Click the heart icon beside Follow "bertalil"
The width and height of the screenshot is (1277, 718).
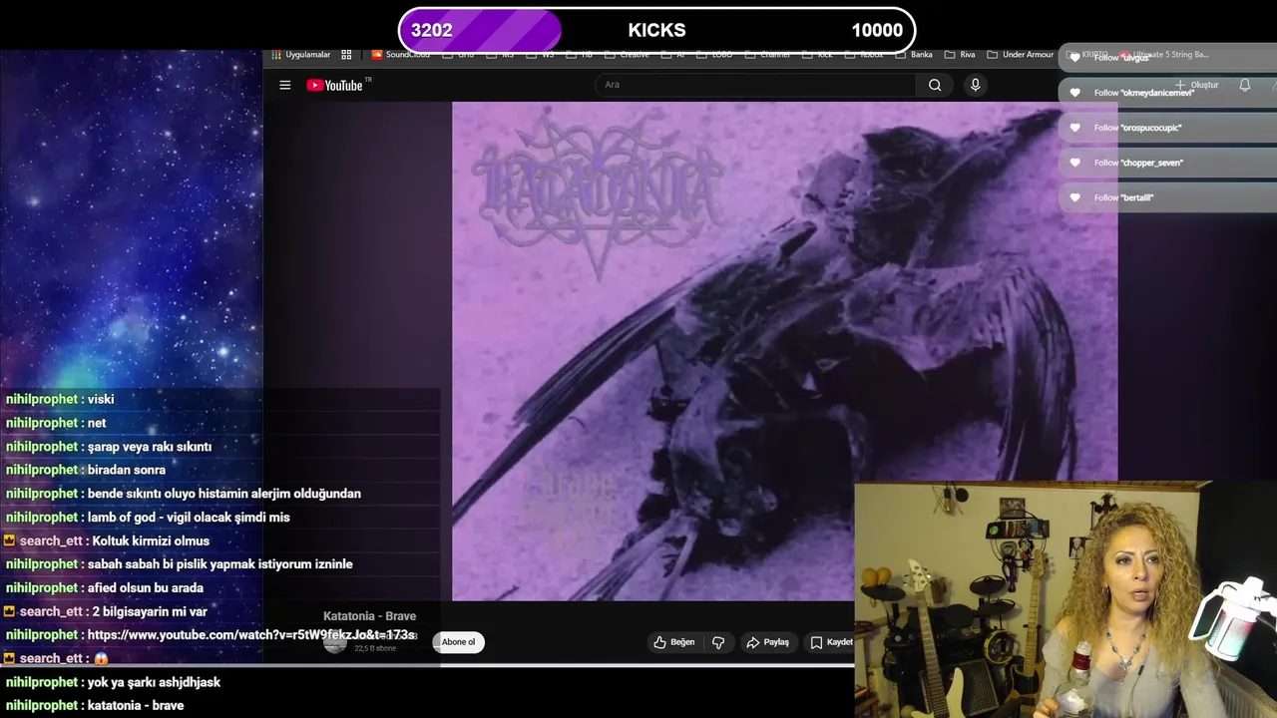[x=1074, y=197]
